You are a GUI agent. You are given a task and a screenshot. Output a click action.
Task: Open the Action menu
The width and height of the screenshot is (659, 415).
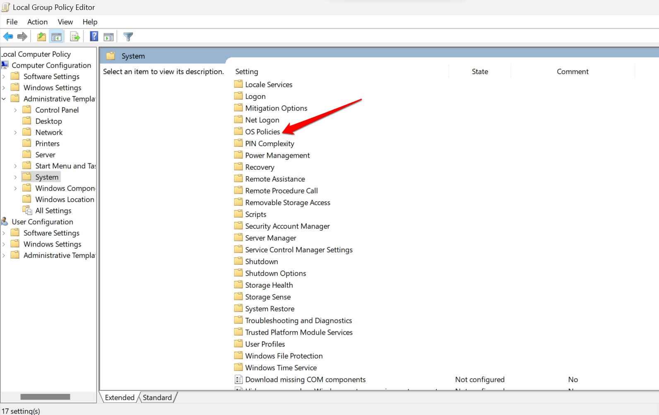pos(37,22)
